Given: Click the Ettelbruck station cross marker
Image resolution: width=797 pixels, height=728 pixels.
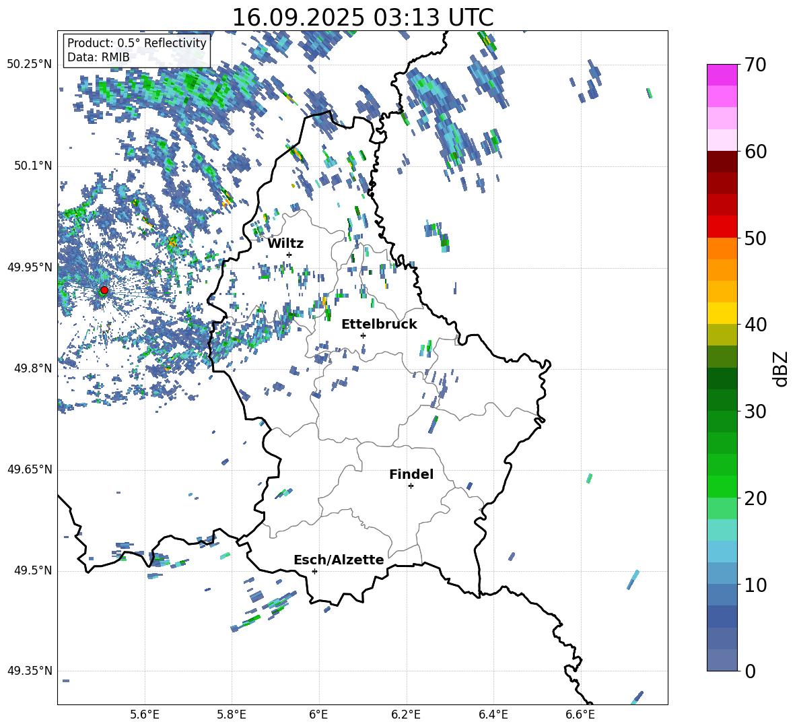Looking at the screenshot, I should (x=363, y=335).
